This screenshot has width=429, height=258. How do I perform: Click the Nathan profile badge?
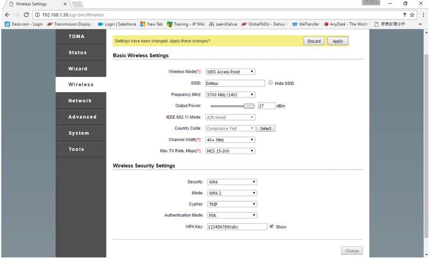click(x=371, y=3)
